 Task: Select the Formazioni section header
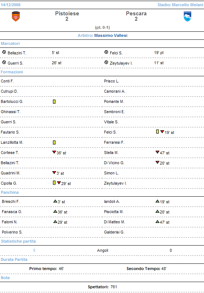click(x=12, y=72)
